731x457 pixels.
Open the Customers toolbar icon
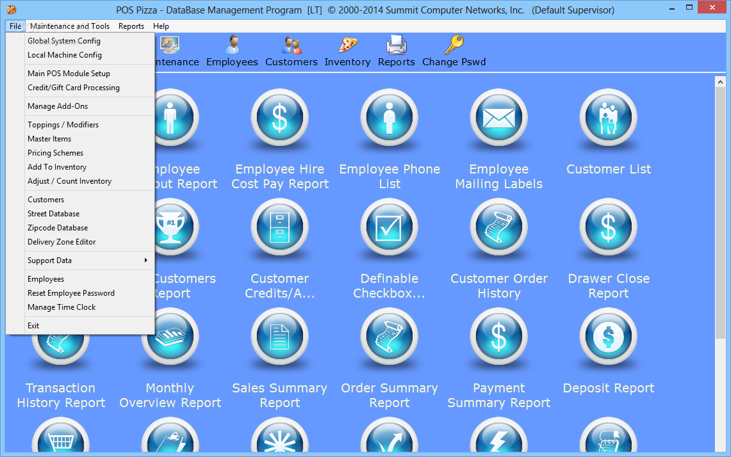tap(292, 45)
